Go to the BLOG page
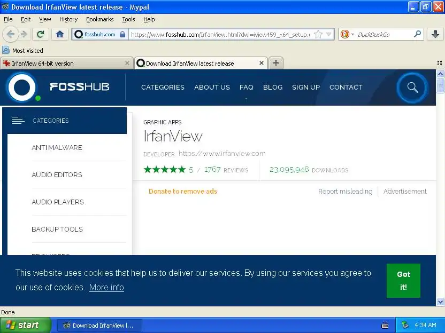445x333 pixels. [273, 87]
